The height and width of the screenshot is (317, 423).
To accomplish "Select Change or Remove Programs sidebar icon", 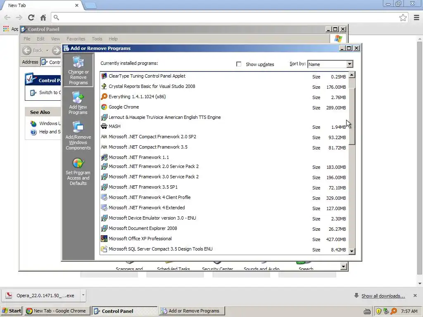I will [x=78, y=70].
